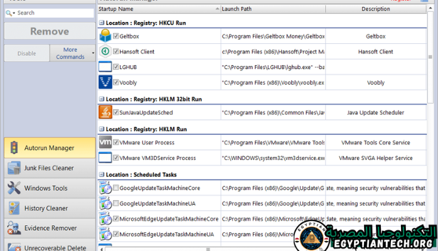The image size is (438, 251).
Task: Click the Voobly blue V icon
Action: (x=105, y=82)
